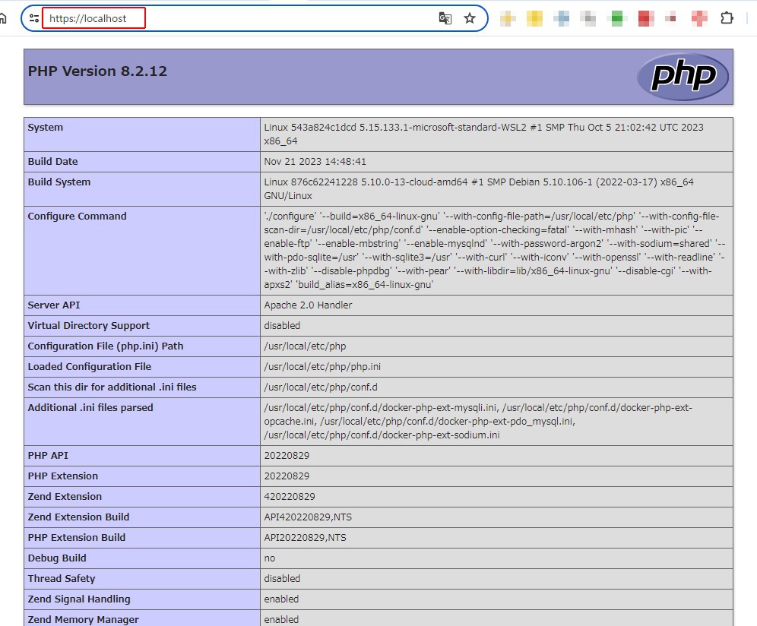Bookmark this page with the star icon

pyautogui.click(x=470, y=18)
